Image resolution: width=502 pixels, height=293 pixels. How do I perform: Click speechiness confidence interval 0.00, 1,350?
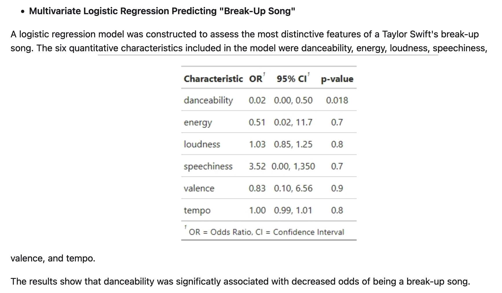[x=293, y=166]
